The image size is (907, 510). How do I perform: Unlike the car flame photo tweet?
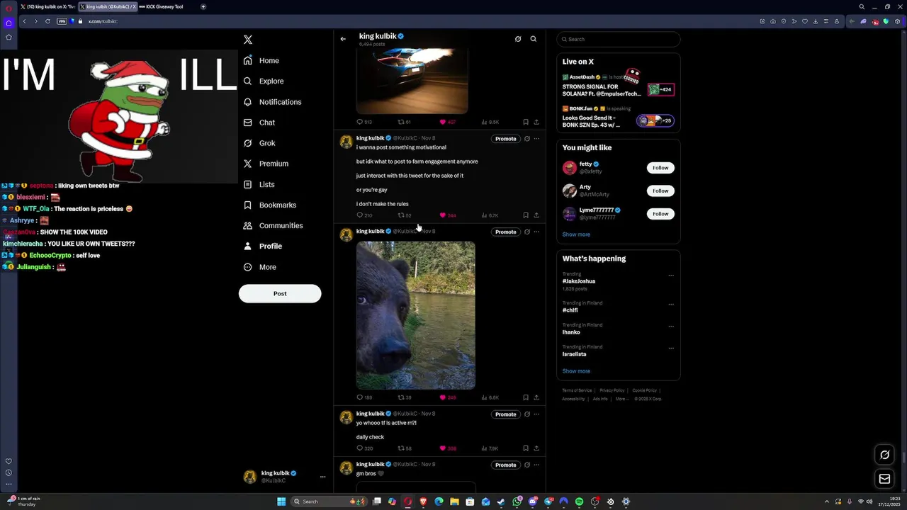click(x=443, y=122)
